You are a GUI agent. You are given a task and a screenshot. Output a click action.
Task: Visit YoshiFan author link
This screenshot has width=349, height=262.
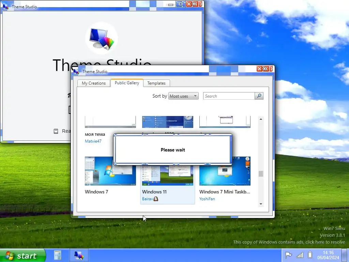(x=207, y=199)
